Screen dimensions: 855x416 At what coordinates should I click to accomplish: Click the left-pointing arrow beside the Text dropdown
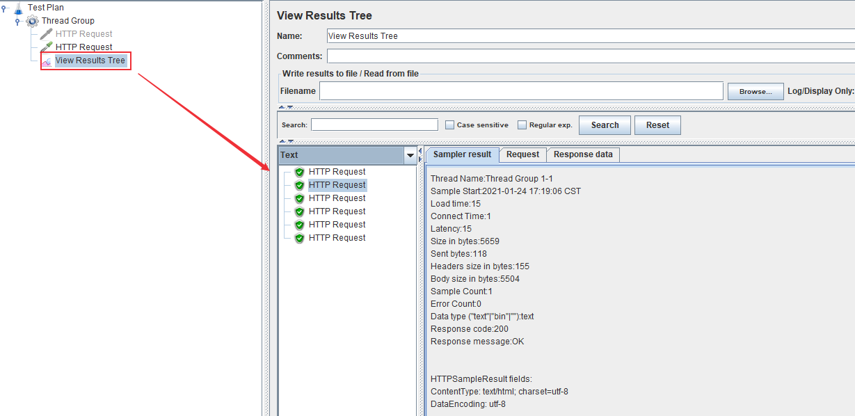click(x=419, y=151)
